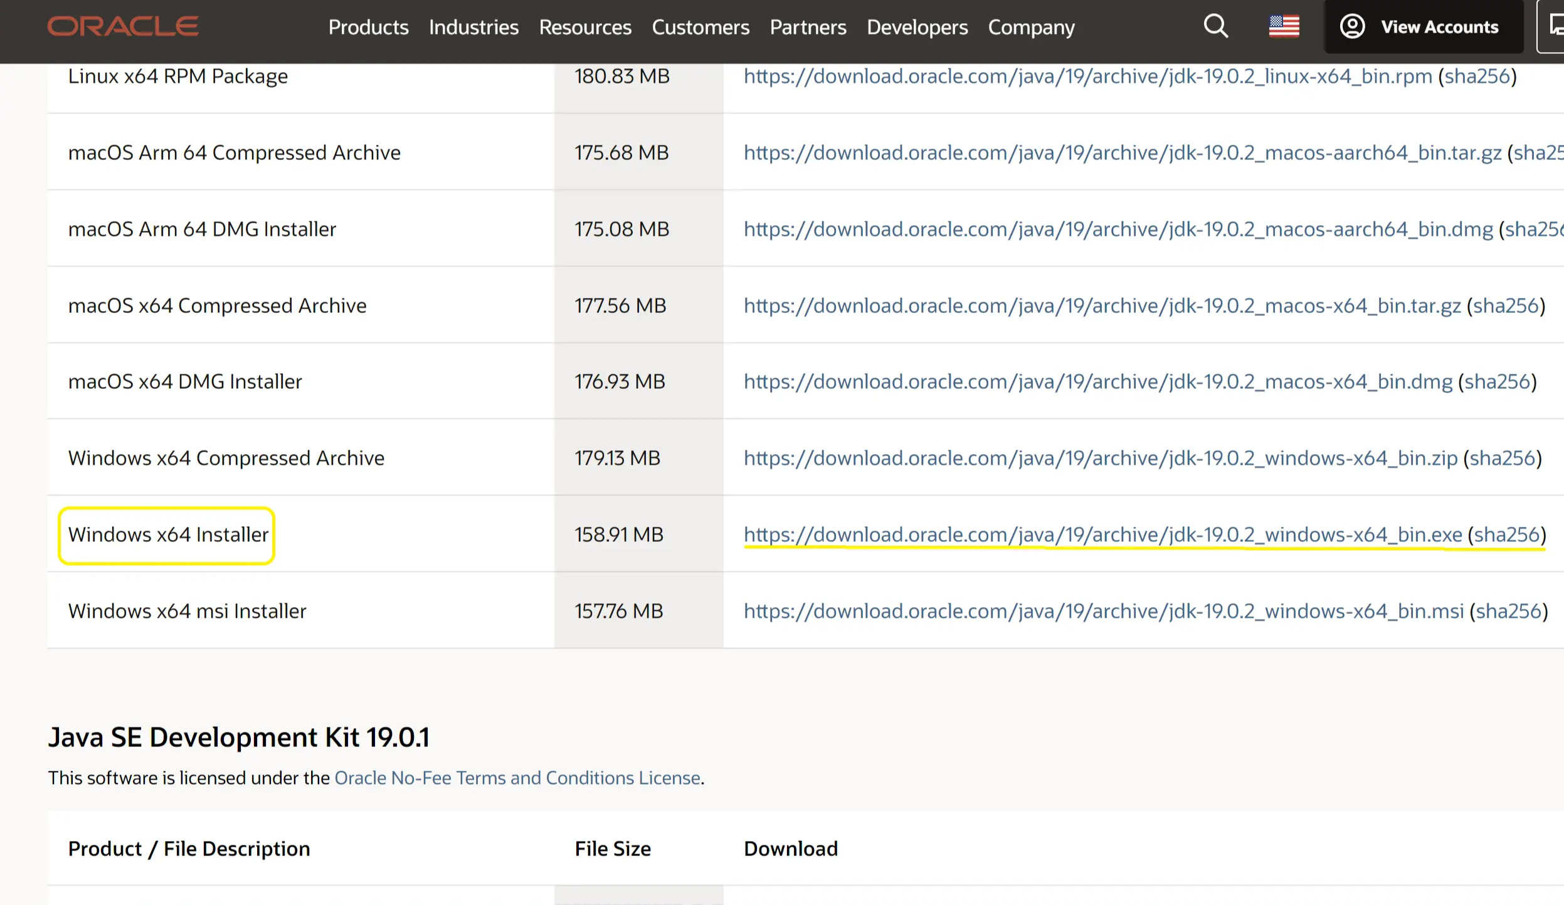Open Oracle No-Fee Terms and Conditions License

(517, 778)
